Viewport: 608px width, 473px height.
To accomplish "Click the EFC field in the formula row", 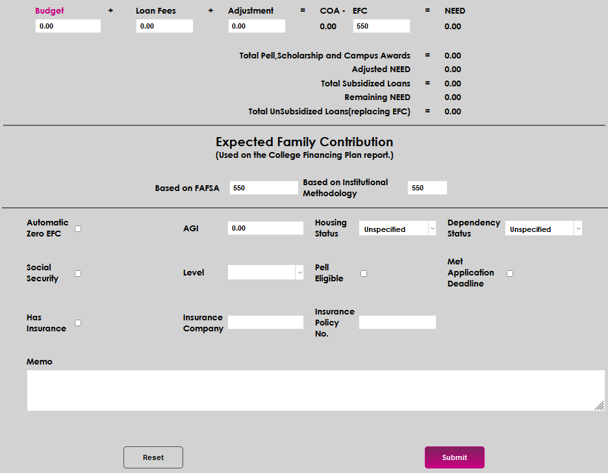I will [381, 26].
